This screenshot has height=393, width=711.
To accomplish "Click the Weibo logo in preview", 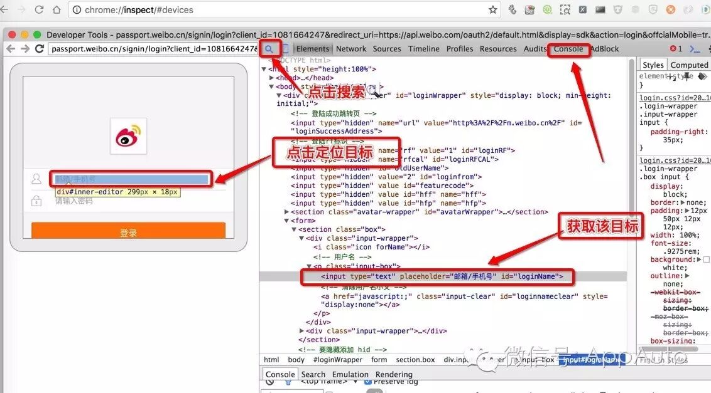I will pos(128,136).
